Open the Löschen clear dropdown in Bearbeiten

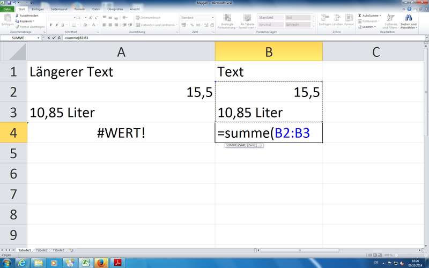(367, 27)
